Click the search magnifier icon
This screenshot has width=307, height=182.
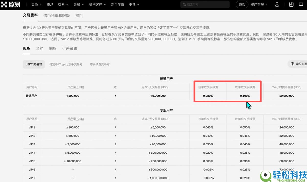pos(184,4)
